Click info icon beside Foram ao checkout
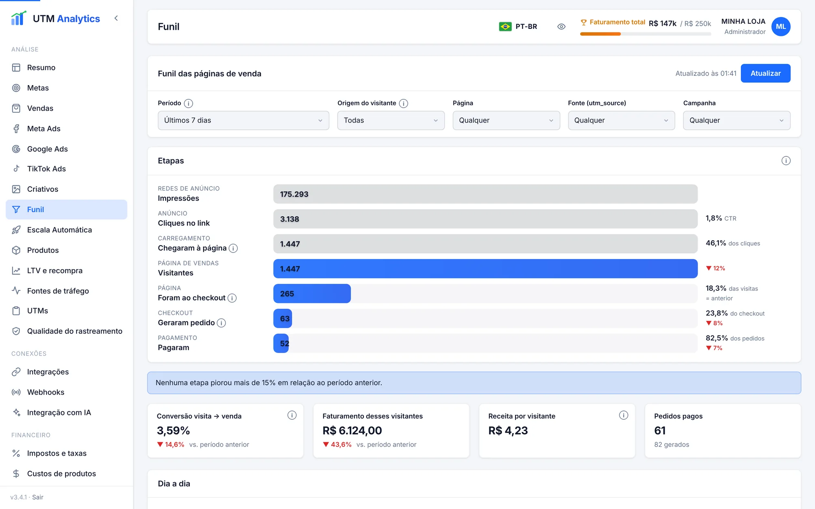 tap(232, 298)
